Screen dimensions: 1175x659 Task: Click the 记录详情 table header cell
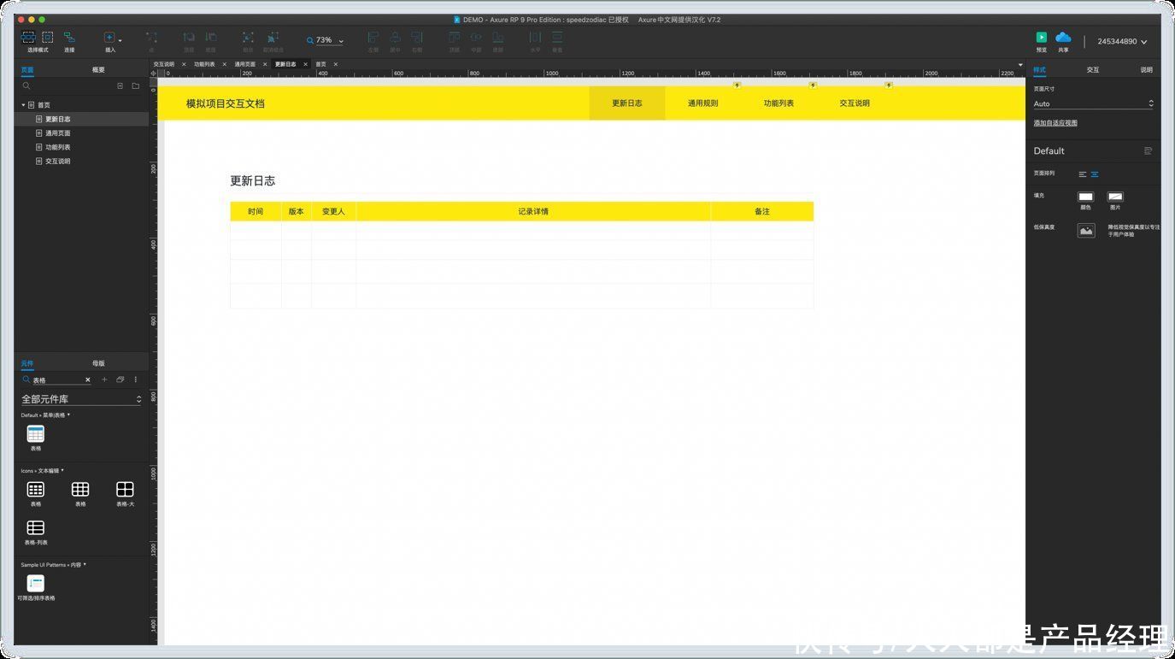click(533, 212)
